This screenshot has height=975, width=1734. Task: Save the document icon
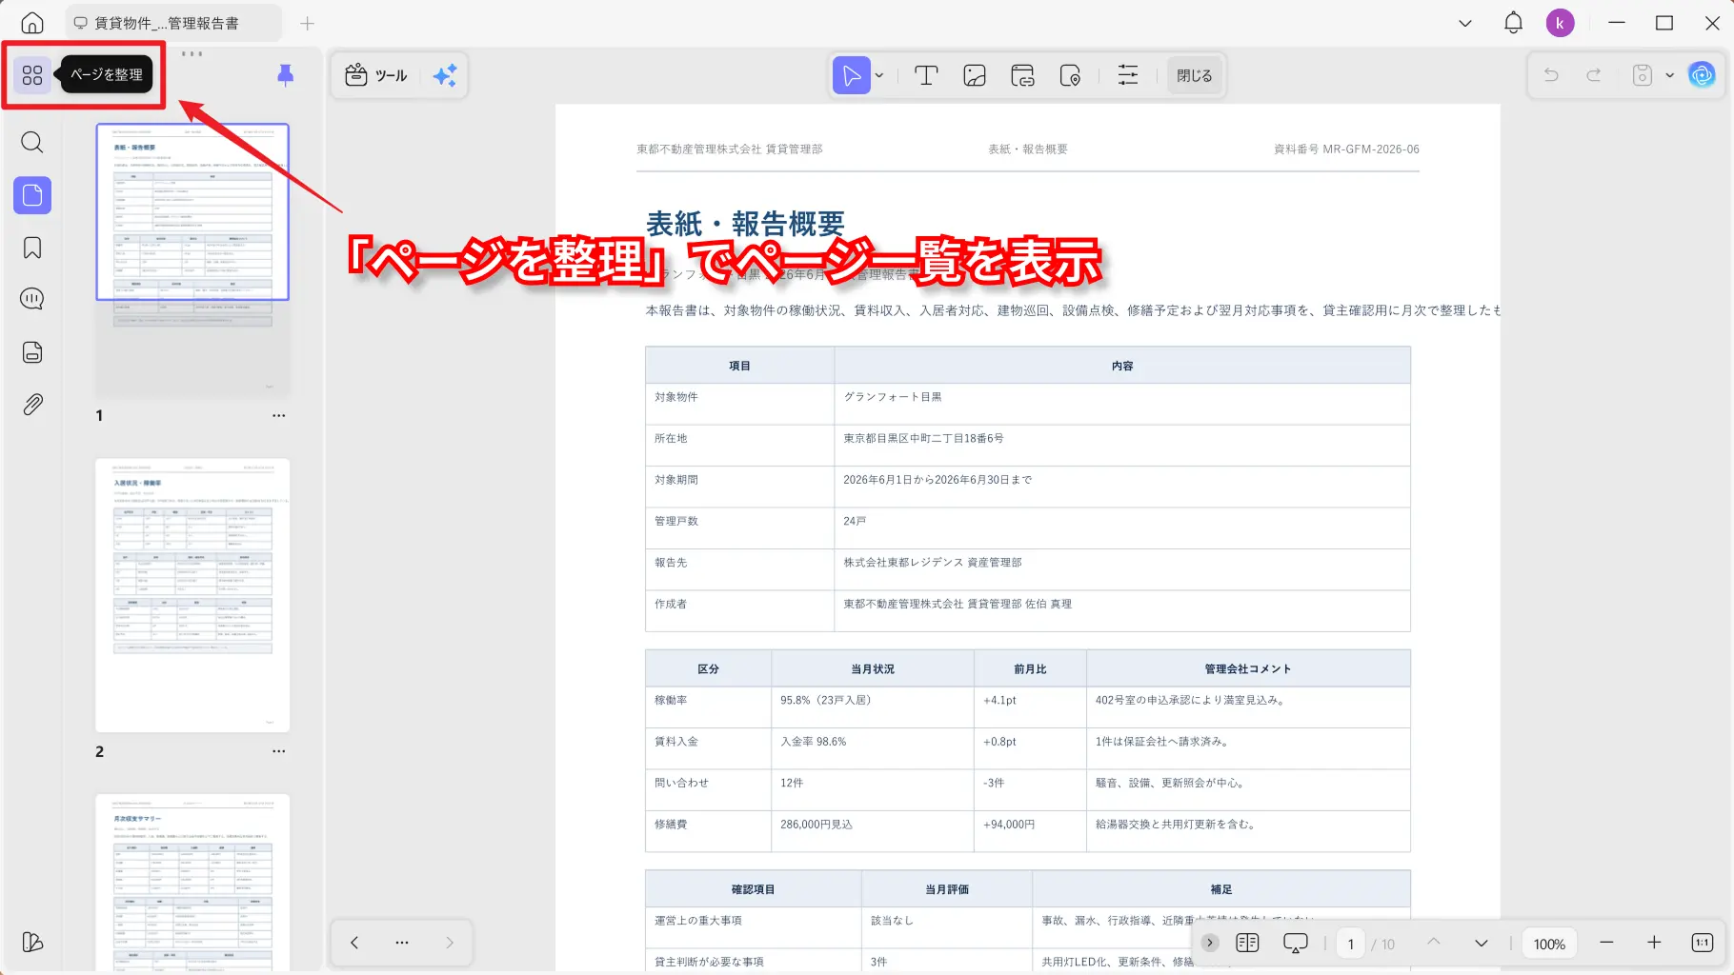[1642, 75]
